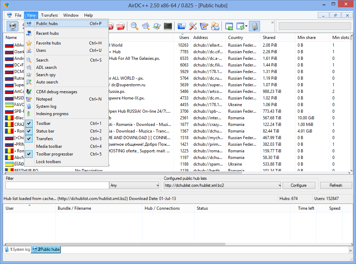Open Search from the magnifier toolbar icon
Viewport: 356px width, 264px height.
click(x=135, y=26)
